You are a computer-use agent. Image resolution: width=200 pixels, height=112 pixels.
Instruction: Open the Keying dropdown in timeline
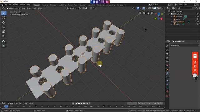(x=19, y=103)
